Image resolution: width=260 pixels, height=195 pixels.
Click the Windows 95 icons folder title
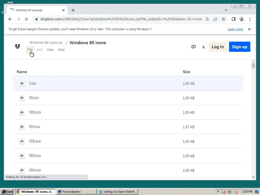88,43
